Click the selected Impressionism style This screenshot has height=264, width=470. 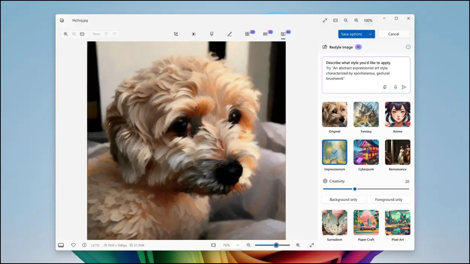335,152
